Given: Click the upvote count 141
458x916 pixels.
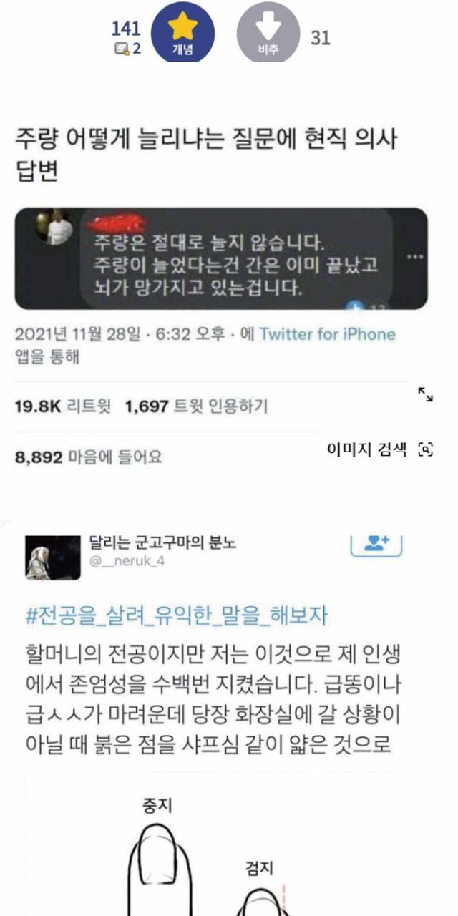Looking at the screenshot, I should pos(126,29).
